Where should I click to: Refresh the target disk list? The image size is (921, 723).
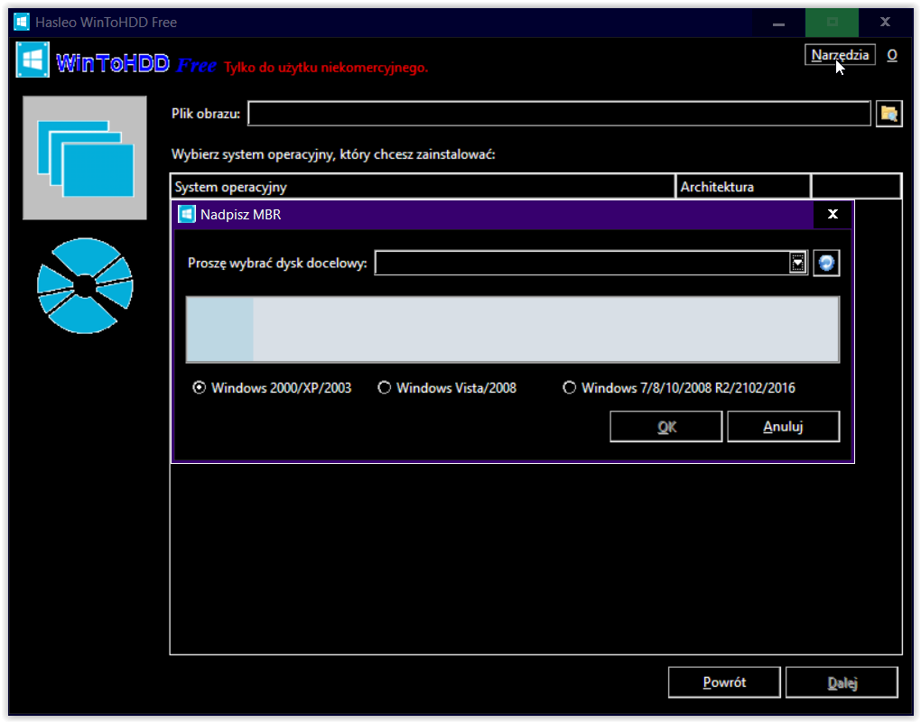[x=826, y=263]
